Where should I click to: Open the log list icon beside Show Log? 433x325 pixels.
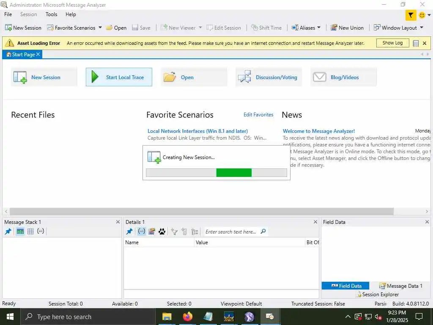(x=416, y=43)
